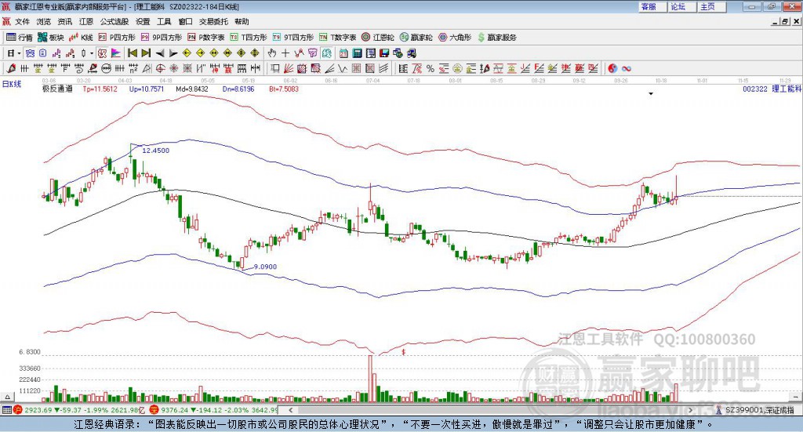
Task: Open the 窗口 menu
Action: pyautogui.click(x=185, y=21)
